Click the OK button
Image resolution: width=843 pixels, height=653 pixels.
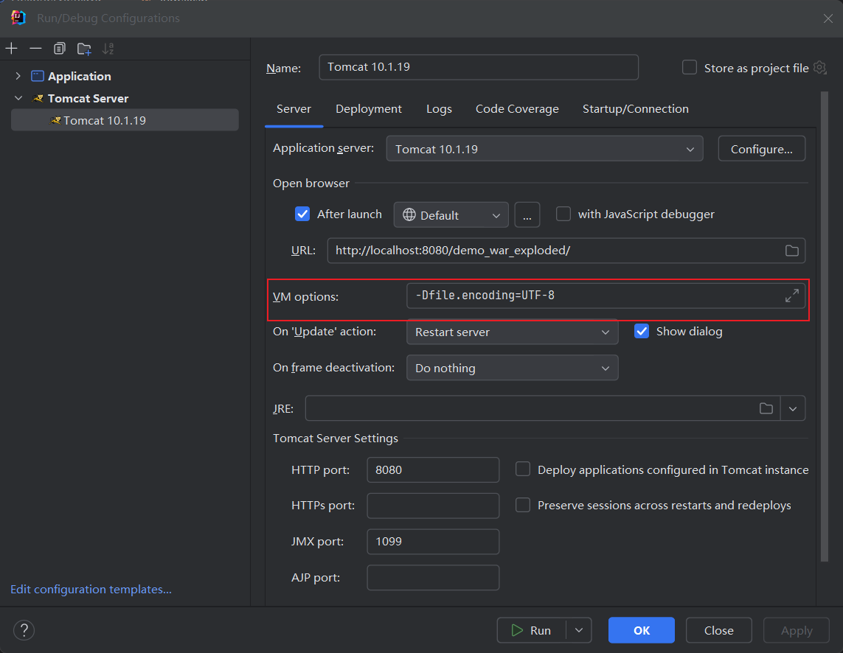642,630
